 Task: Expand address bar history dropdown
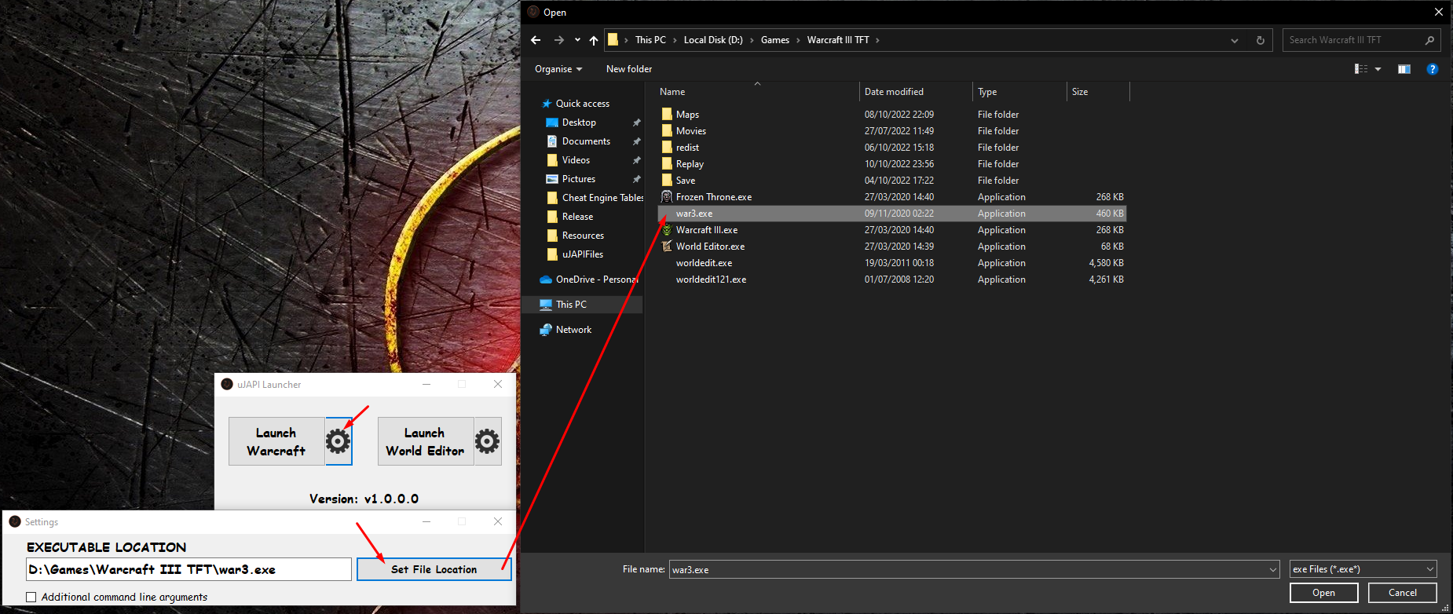coord(1235,40)
